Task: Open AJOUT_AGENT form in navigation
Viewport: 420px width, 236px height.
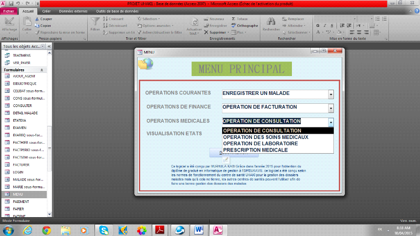Action: pyautogui.click(x=24, y=76)
